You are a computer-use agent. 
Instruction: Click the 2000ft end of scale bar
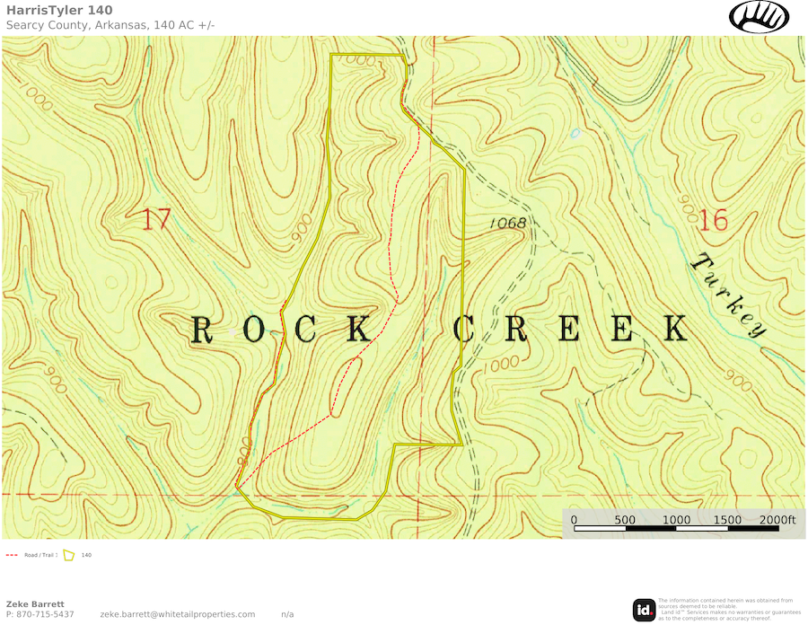tap(777, 520)
